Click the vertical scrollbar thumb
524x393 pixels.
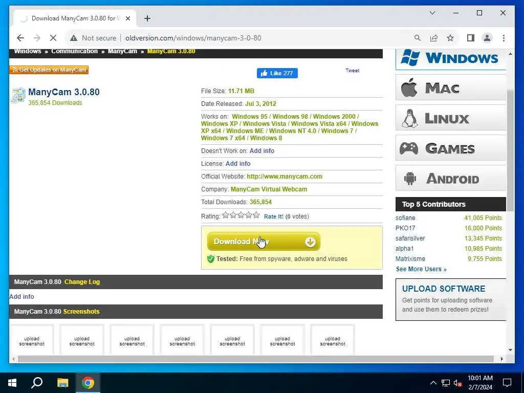pos(510,150)
